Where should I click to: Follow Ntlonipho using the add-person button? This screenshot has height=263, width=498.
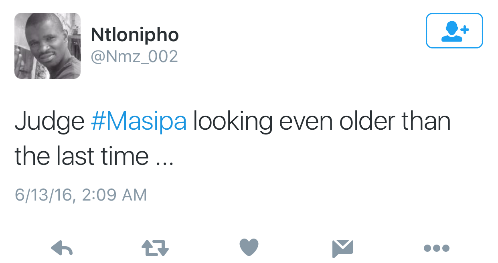pos(454,31)
